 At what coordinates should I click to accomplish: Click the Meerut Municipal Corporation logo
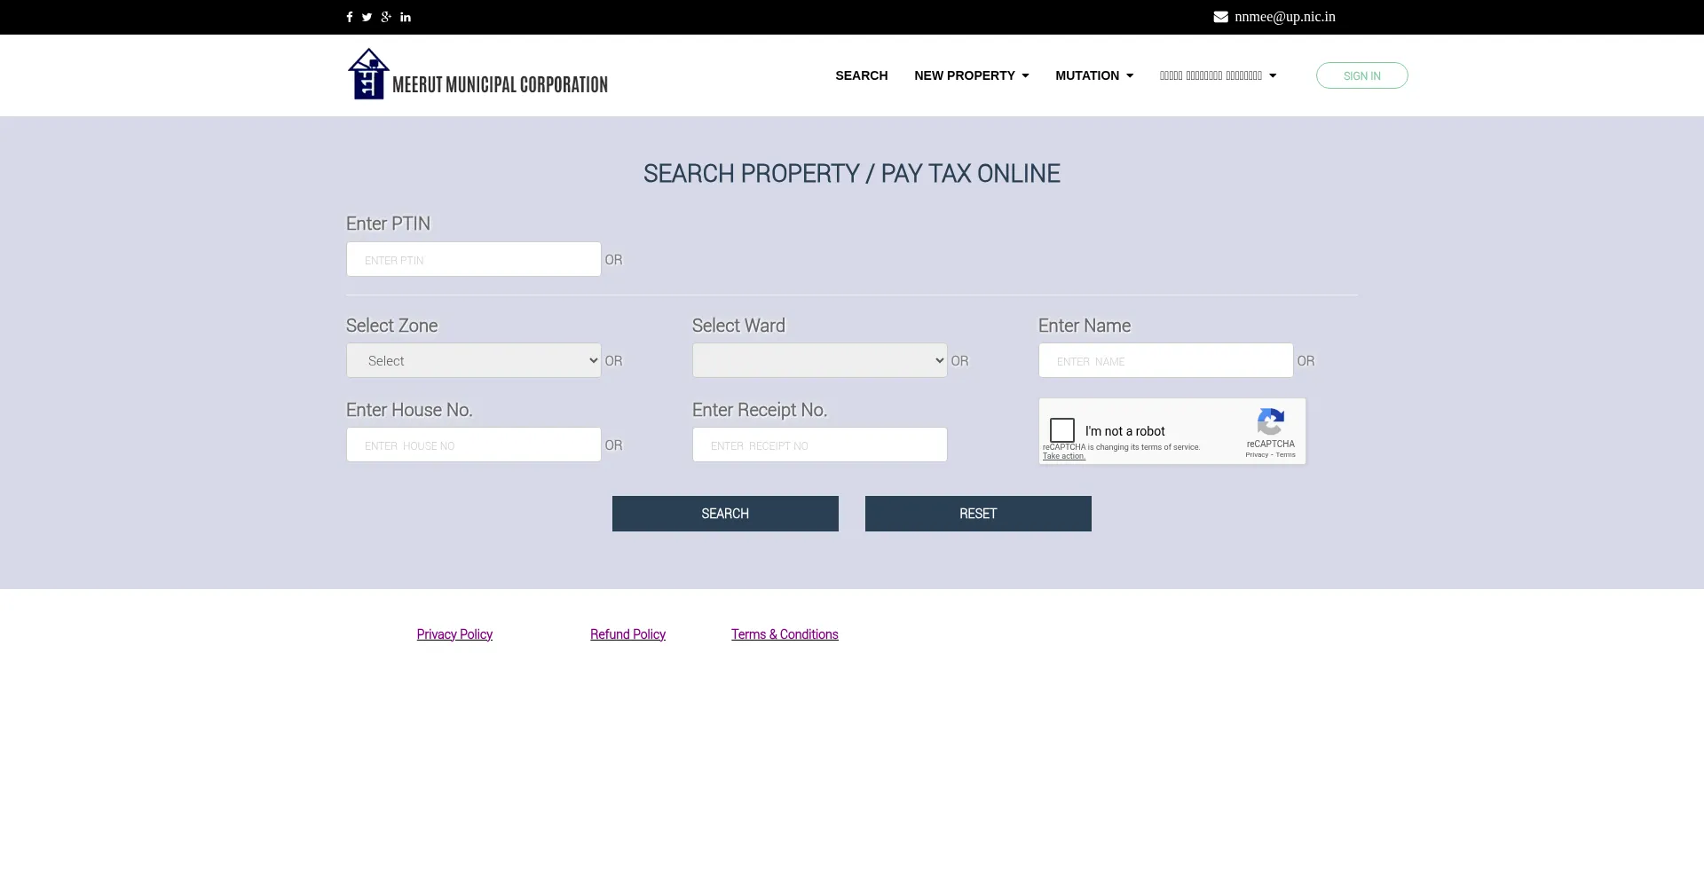pos(477,75)
